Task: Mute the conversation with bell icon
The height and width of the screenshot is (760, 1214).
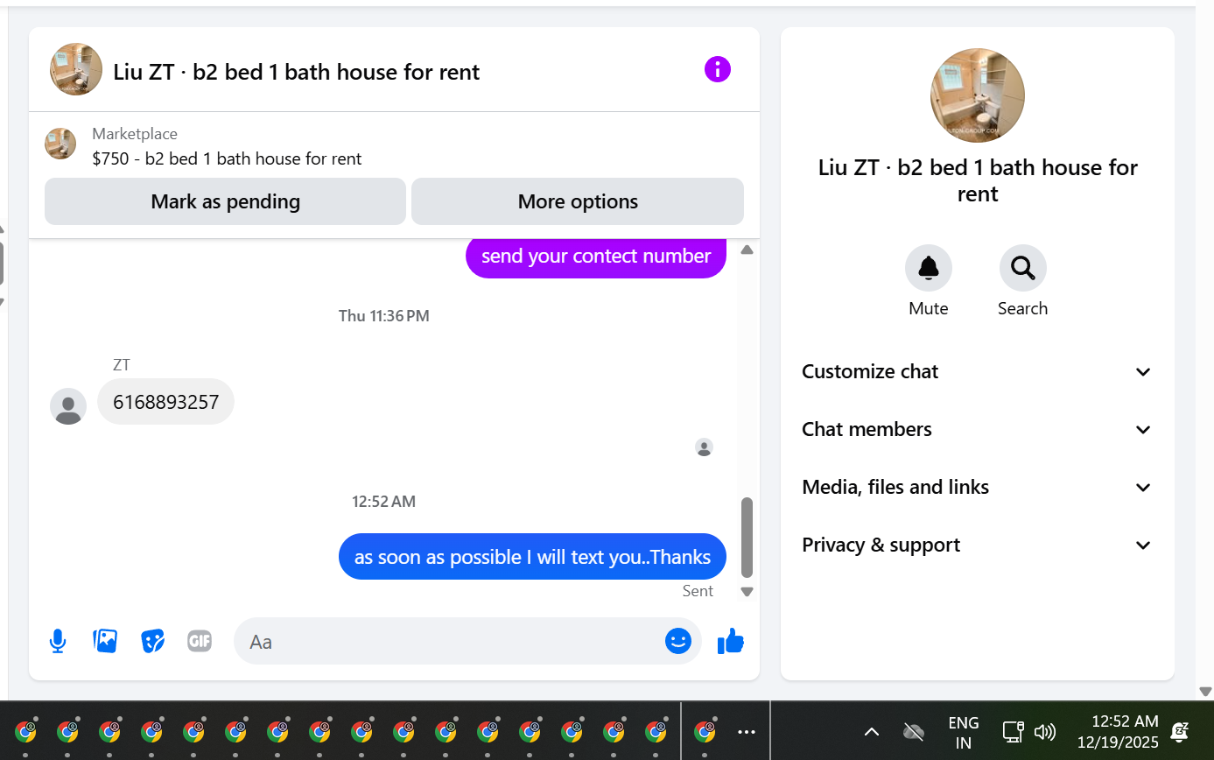Action: pyautogui.click(x=929, y=268)
